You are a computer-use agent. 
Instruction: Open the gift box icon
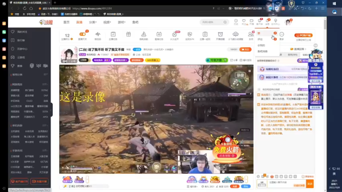(129, 35)
